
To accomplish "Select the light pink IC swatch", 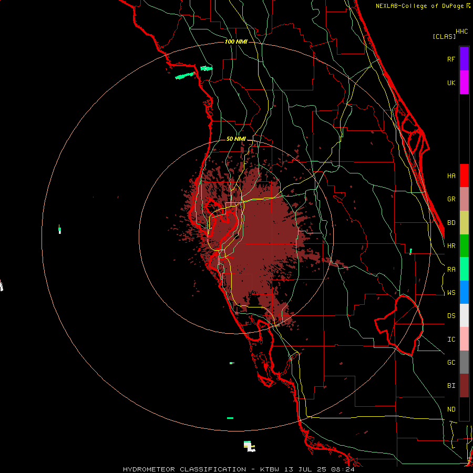I will tap(464, 339).
